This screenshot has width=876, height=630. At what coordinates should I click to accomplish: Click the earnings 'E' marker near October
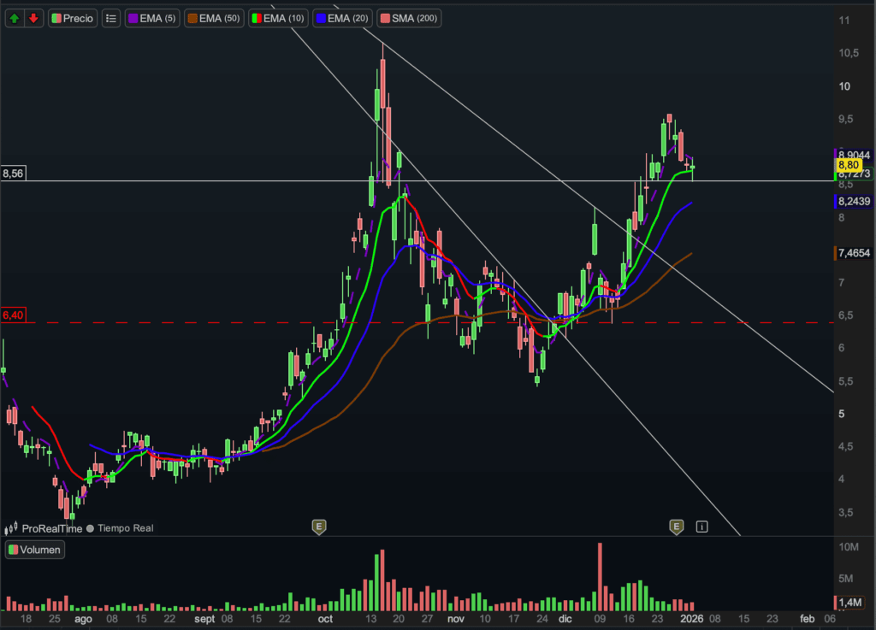coord(319,526)
